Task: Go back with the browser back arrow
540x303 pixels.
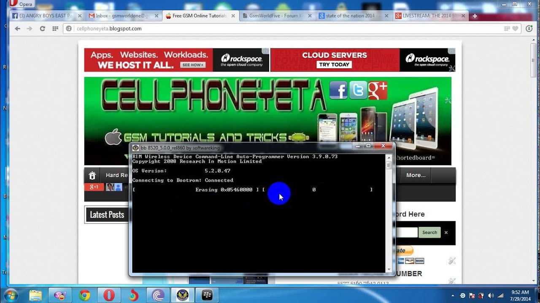Action: click(17, 29)
